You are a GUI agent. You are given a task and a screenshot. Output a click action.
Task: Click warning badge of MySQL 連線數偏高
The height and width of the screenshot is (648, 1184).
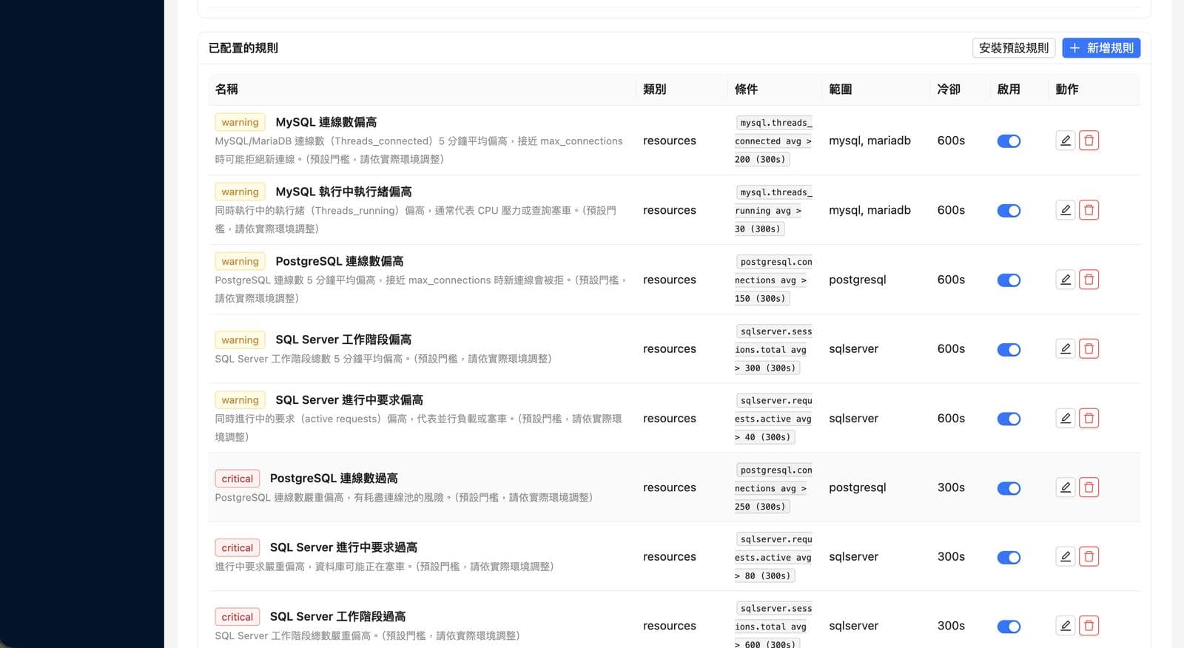(x=240, y=122)
